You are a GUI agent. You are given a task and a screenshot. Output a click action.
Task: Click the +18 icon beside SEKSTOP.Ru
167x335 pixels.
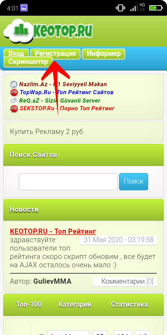tap(14, 109)
